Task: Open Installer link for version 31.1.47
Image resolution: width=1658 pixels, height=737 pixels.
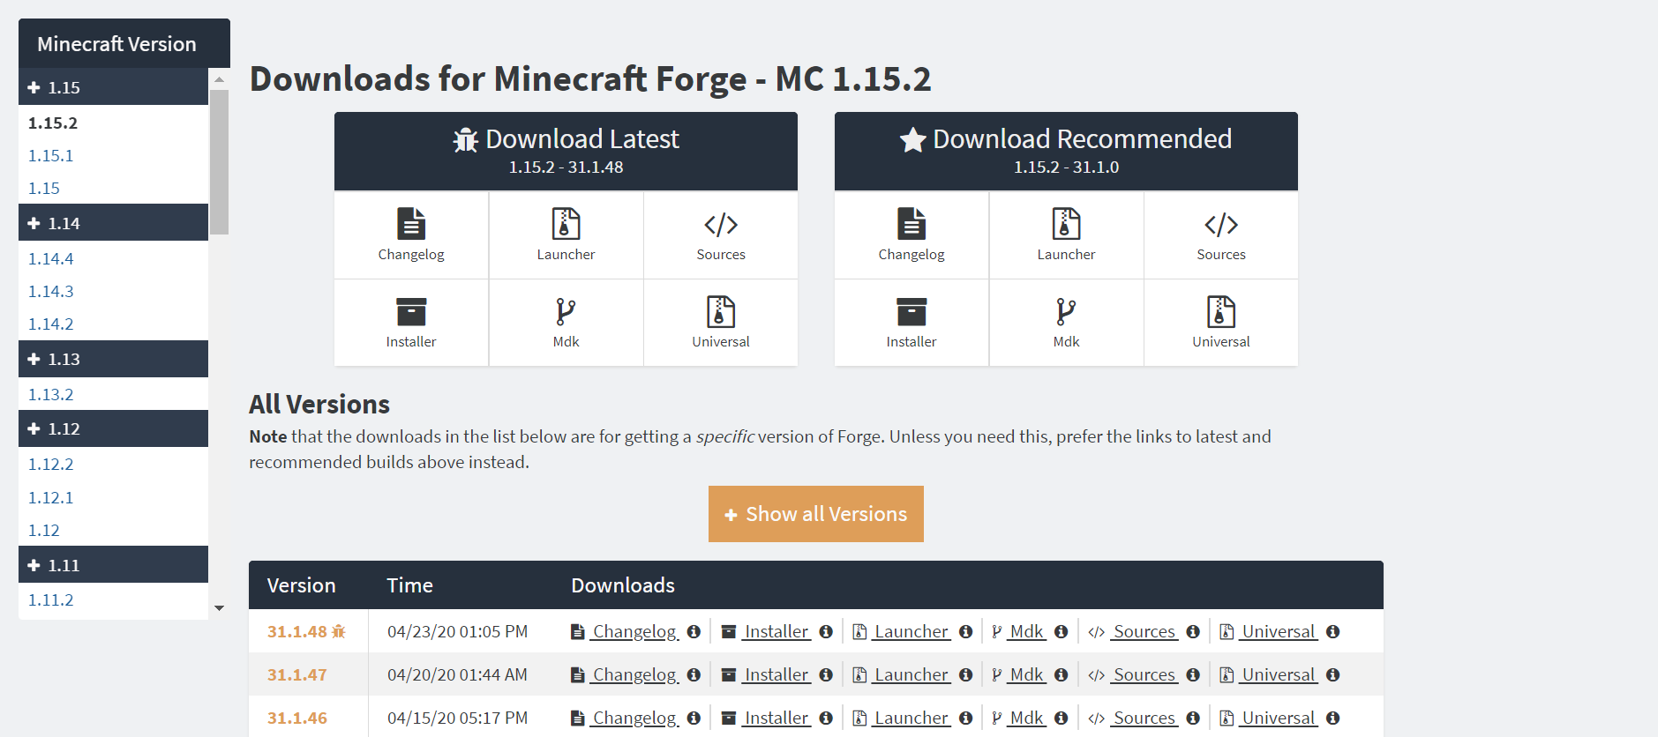Action: [776, 674]
